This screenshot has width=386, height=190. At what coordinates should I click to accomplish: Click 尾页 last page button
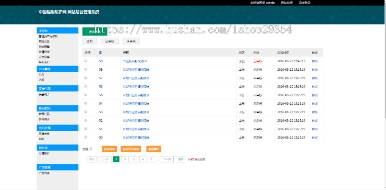click(181, 160)
